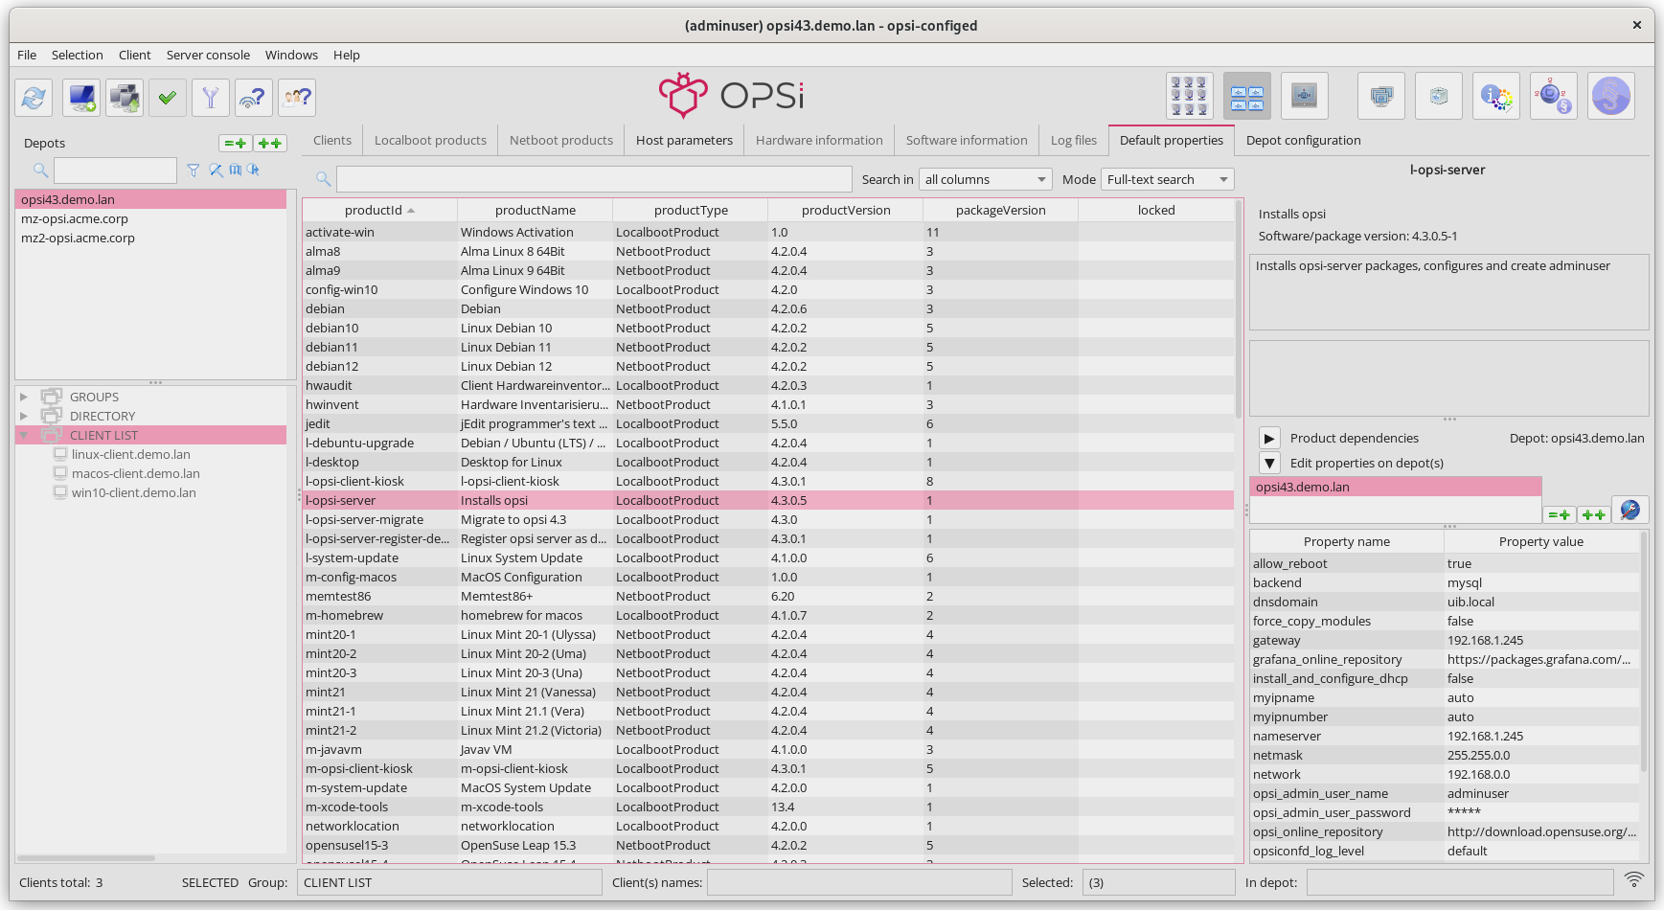The image size is (1664, 910).
Task: Click the stacked monitors group actions icon
Action: click(x=1381, y=96)
